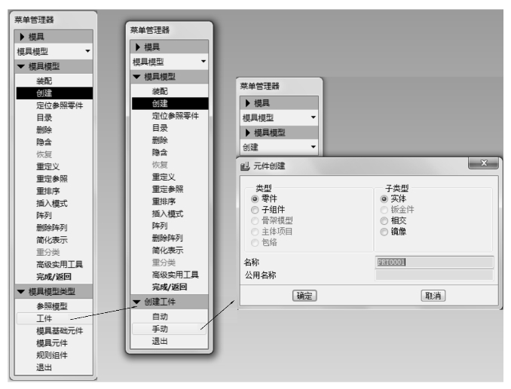Choose 简化表示 in left menu manager
This screenshot has width=511, height=389.
coord(52,240)
